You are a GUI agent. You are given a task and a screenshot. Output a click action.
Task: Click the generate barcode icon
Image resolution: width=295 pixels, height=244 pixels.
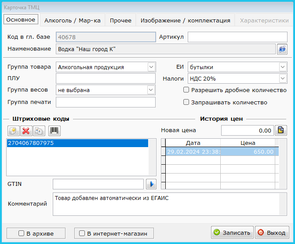tap(55, 131)
